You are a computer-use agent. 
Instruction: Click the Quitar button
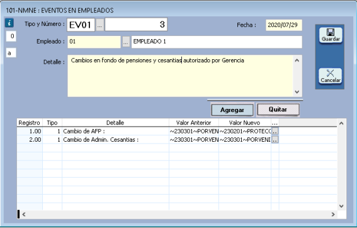(278, 110)
